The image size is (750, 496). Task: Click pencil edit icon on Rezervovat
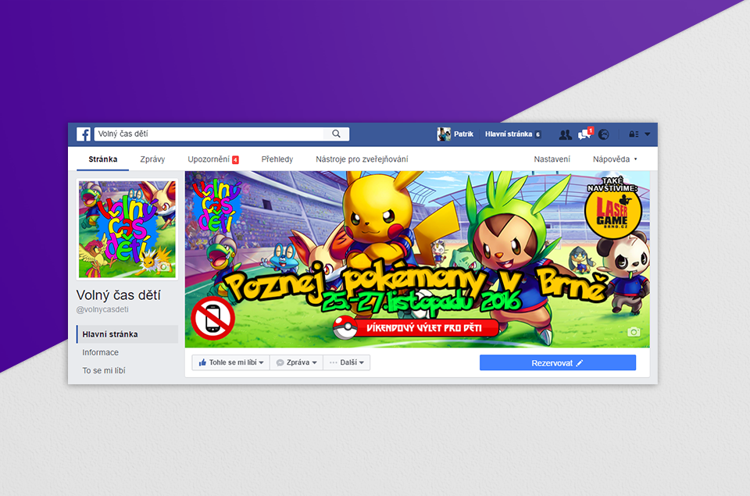coord(579,363)
